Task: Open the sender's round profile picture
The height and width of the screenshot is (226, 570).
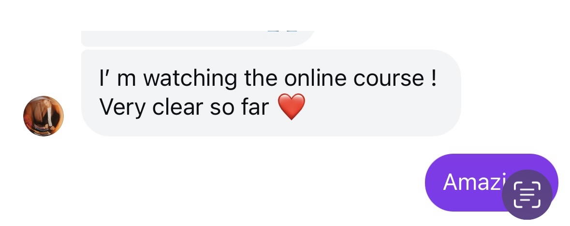Action: tap(44, 116)
